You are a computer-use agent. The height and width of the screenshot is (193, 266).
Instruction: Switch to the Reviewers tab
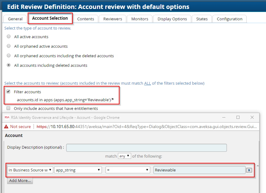[x=112, y=19]
